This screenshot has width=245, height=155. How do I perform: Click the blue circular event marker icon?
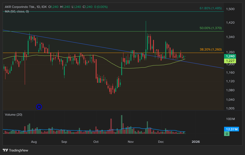[x=39, y=107]
